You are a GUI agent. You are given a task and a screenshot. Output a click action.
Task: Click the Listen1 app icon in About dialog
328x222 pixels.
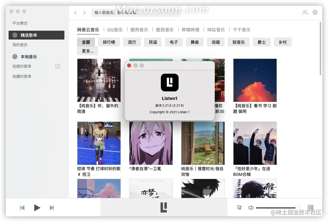tap(170, 83)
